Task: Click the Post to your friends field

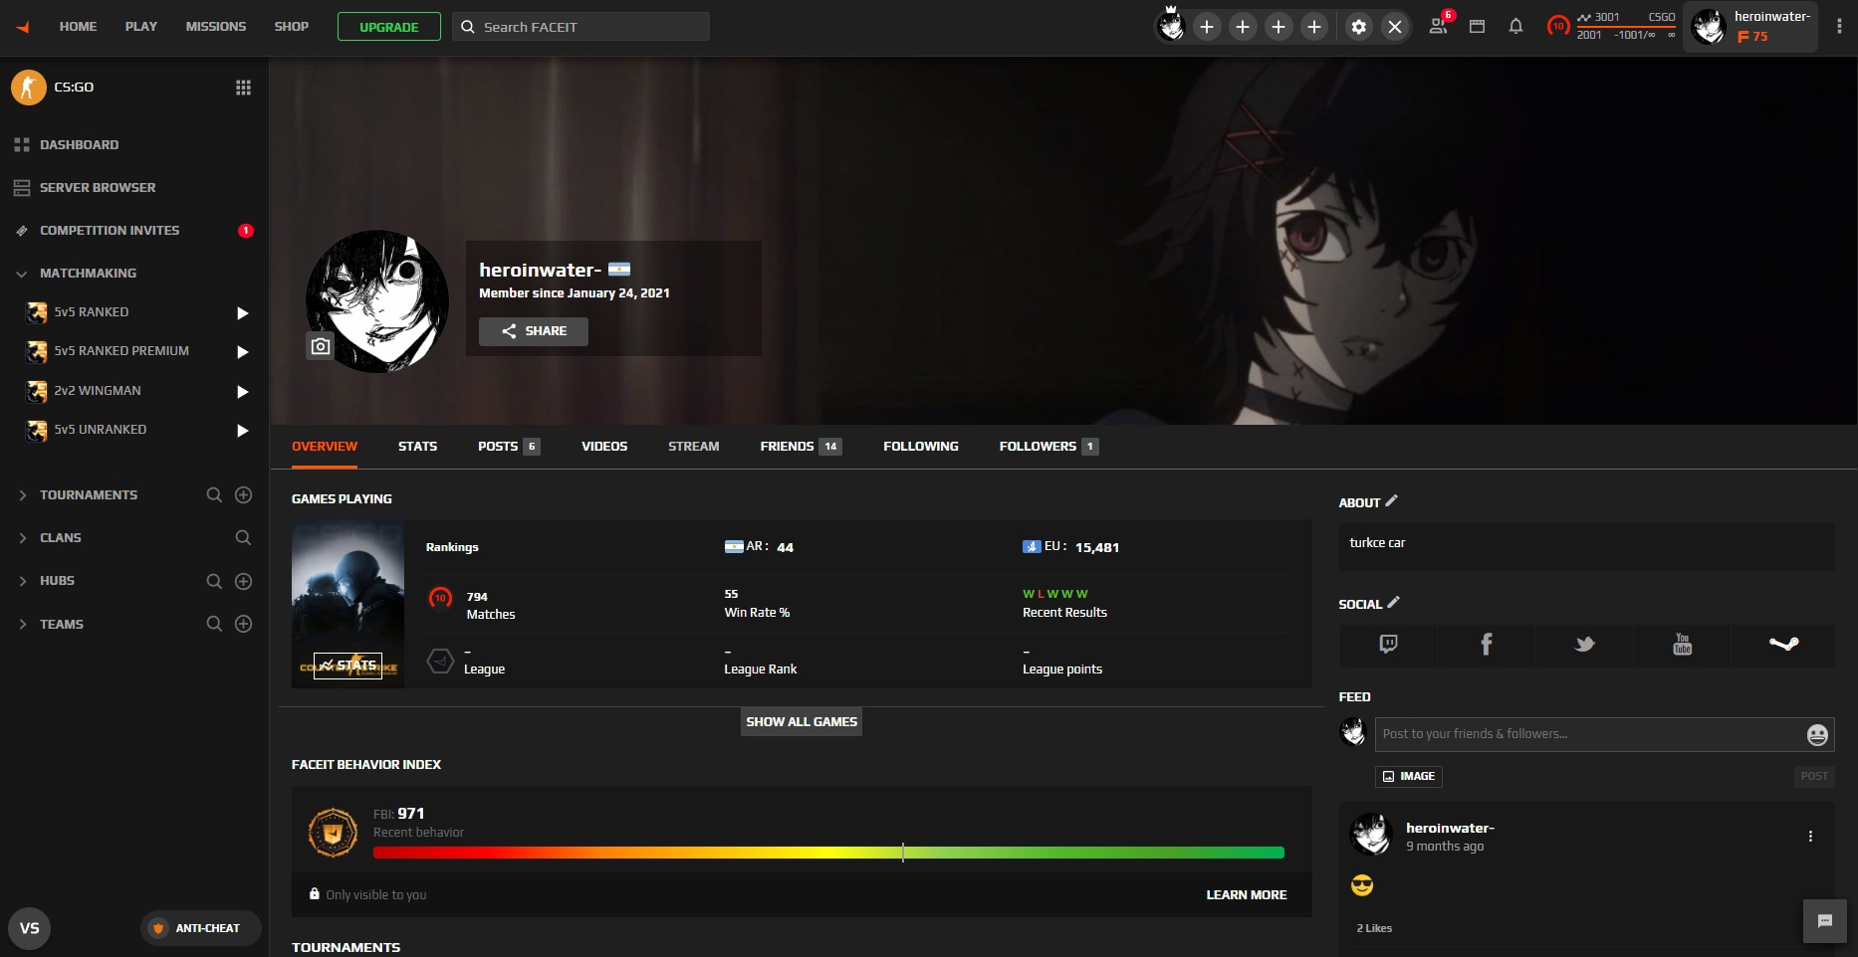Action: coord(1591,735)
